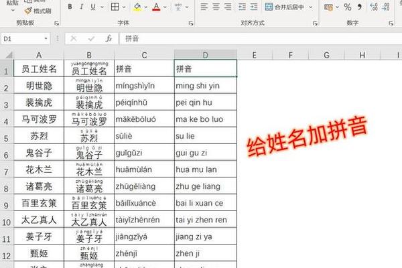Screen dimensions: 402x268
Task: Click Merge & Center (合并后居中)
Action: [x=285, y=7]
